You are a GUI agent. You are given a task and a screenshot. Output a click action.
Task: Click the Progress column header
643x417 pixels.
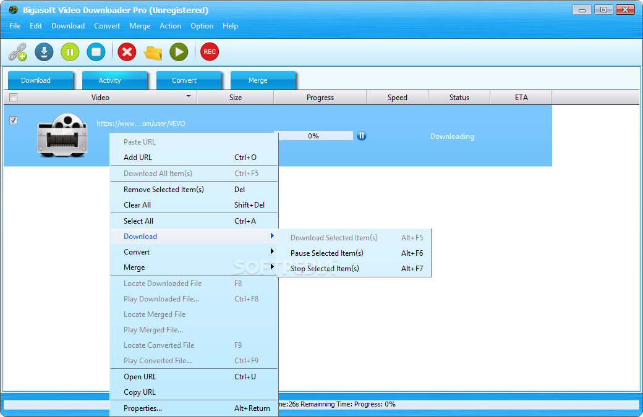[x=320, y=98]
